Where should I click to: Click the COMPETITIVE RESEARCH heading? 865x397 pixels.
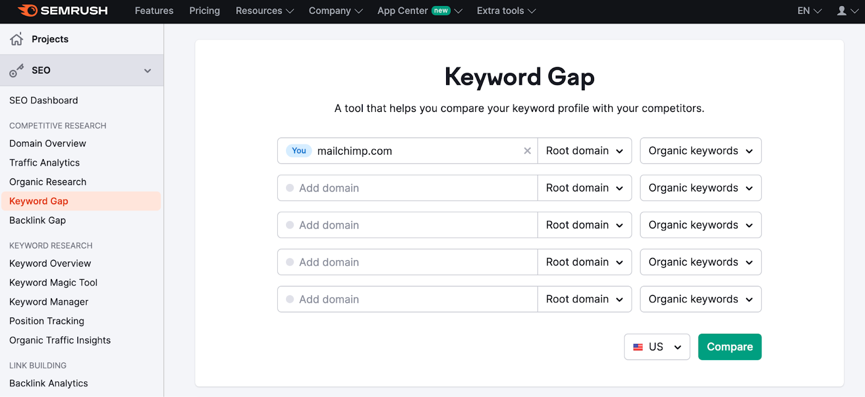point(58,125)
